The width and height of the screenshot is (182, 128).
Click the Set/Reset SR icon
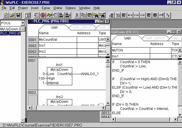168,15
